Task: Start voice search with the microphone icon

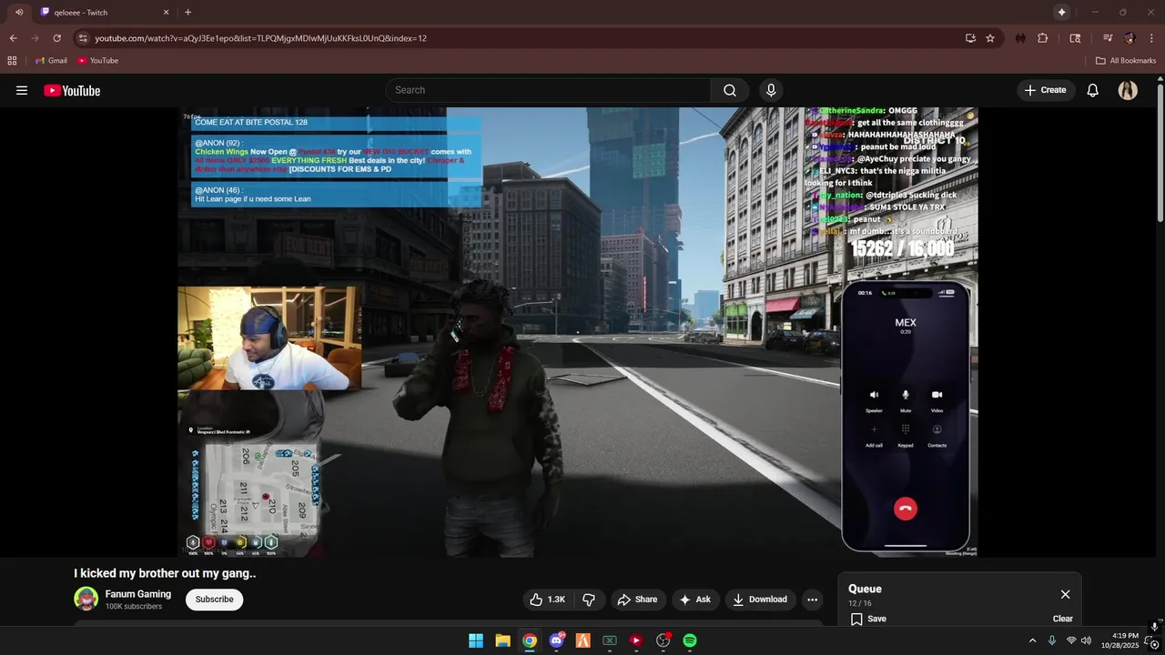Action: click(x=771, y=90)
